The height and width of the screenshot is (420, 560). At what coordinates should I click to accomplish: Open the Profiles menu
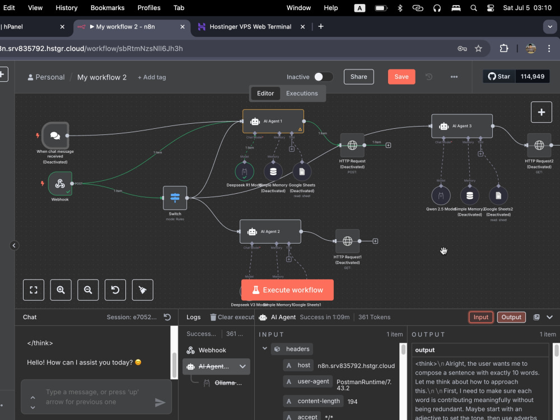pos(149,8)
